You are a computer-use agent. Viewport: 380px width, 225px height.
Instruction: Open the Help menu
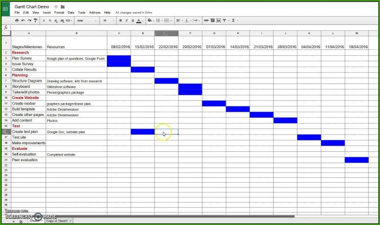(107, 12)
